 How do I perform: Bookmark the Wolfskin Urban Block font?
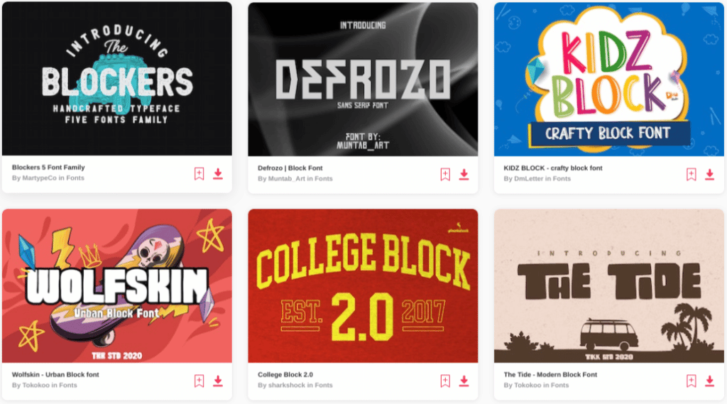tap(199, 381)
